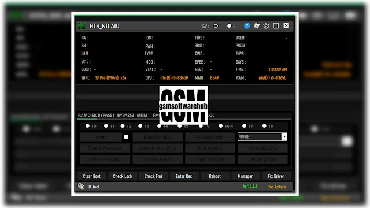Choose iOS version 13 radio button
370x208 pixels.
[x=140, y=126]
